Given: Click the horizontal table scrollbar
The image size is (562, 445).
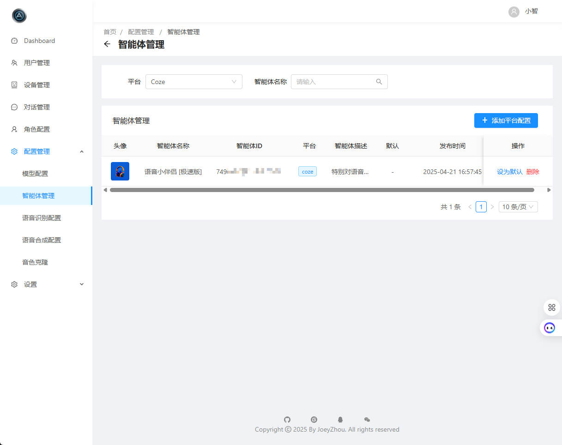Looking at the screenshot, I should coord(322,190).
